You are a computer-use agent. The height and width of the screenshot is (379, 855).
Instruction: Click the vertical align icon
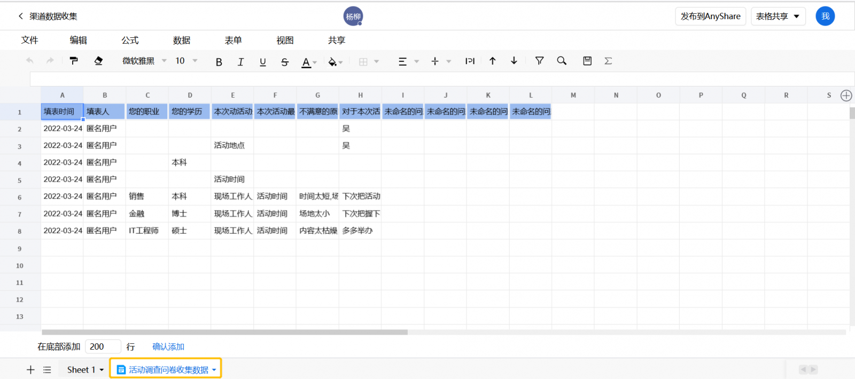point(435,61)
